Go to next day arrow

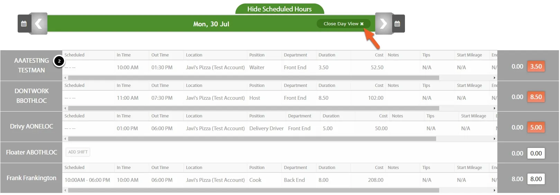383,24
